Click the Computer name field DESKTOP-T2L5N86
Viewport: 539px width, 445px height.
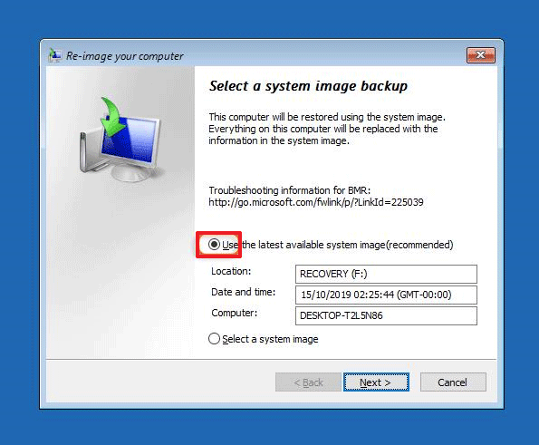click(x=386, y=315)
